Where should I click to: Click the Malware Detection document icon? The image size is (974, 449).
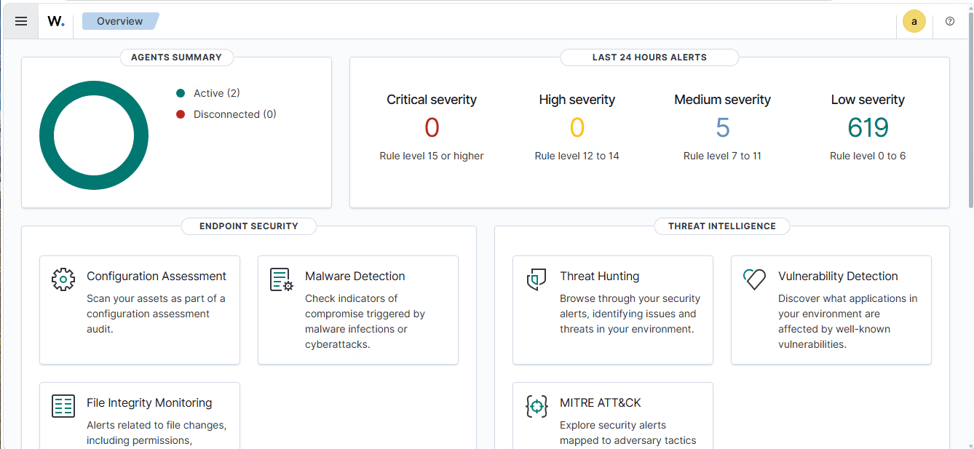(282, 279)
